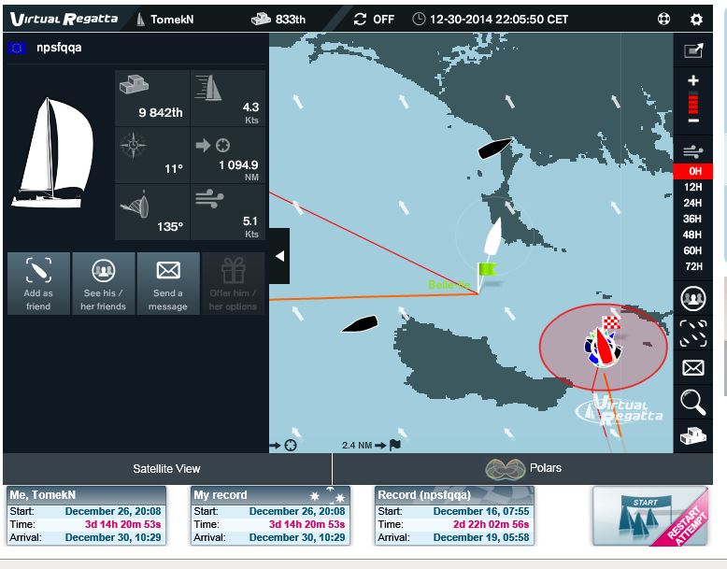Click the 5.1 Kts wind speed tile
The height and width of the screenshot is (569, 727).
[228, 212]
